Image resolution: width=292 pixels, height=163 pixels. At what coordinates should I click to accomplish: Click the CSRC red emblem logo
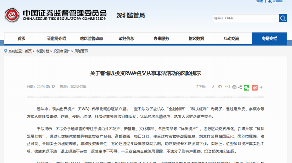(x=12, y=15)
